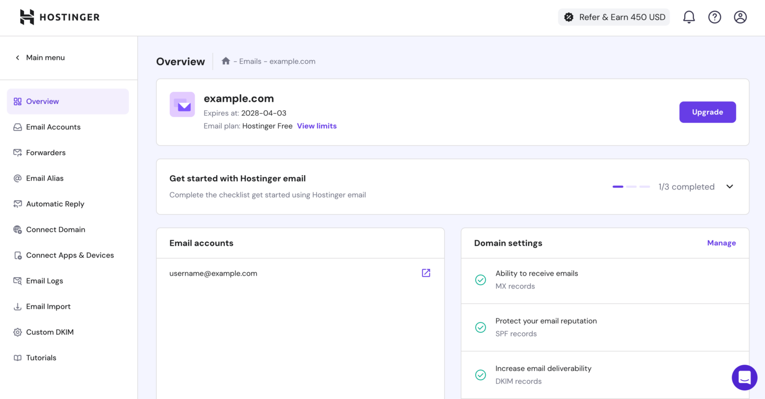Click Manage in Domain settings
765x399 pixels.
point(721,243)
